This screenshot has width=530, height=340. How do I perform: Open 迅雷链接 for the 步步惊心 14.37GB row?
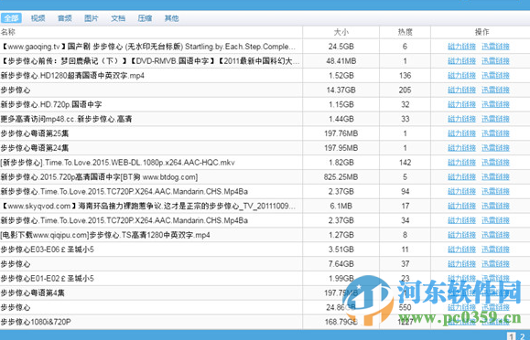coord(495,90)
